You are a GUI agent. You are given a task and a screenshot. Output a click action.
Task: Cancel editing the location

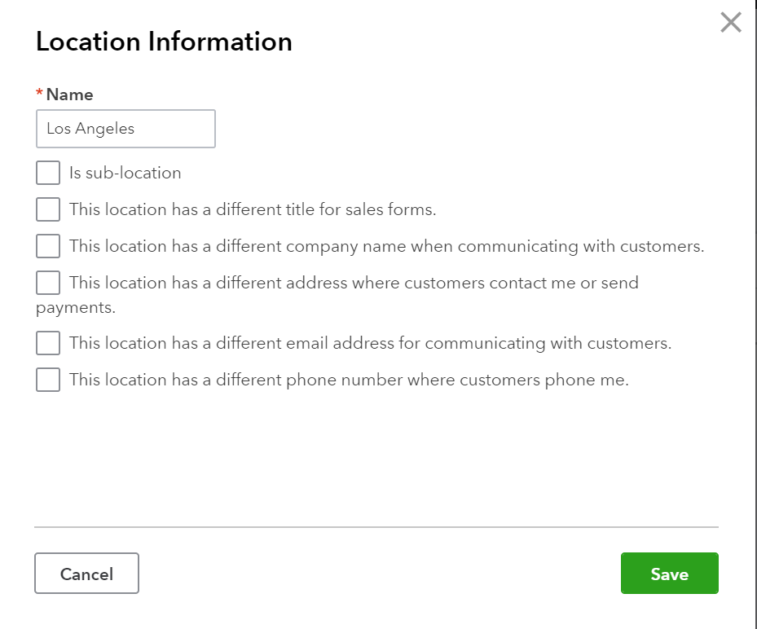click(x=86, y=573)
